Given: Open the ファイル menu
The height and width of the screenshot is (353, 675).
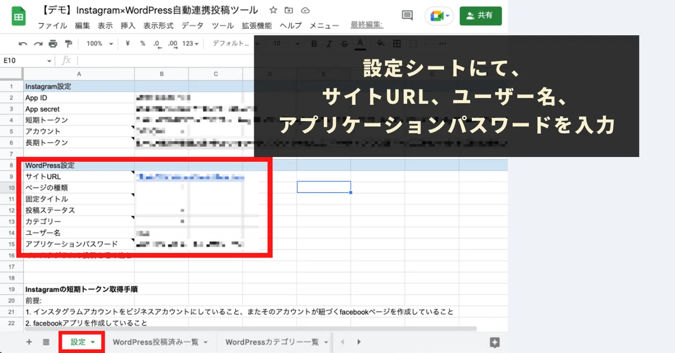Looking at the screenshot, I should (52, 25).
